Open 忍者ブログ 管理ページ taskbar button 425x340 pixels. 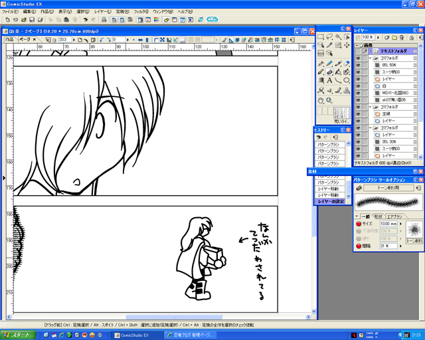click(x=191, y=335)
